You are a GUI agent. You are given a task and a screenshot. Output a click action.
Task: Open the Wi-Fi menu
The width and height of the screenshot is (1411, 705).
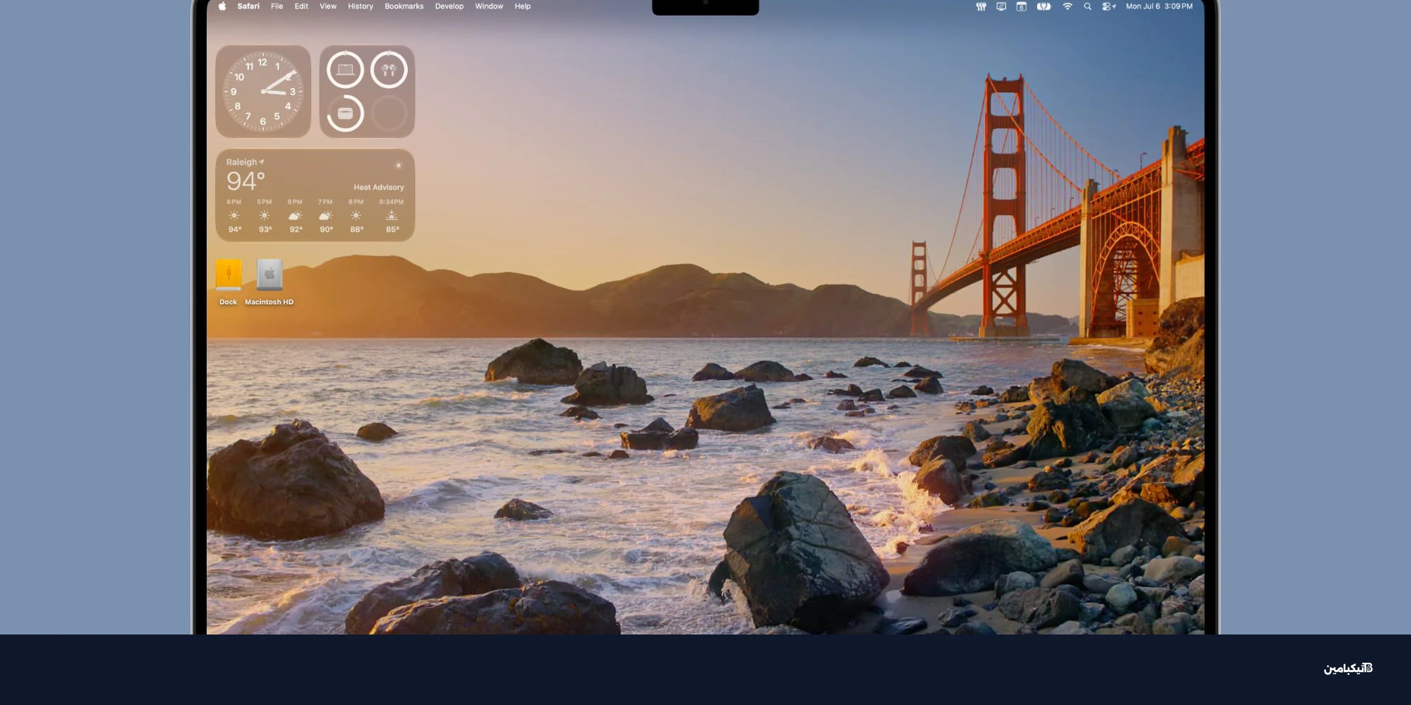tap(1068, 7)
